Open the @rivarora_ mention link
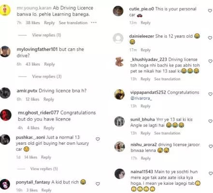Screen dimensions: 213x193 pos(141,98)
